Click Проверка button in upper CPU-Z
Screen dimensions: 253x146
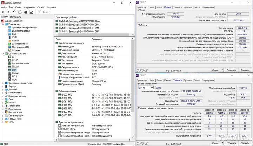point(231,70)
